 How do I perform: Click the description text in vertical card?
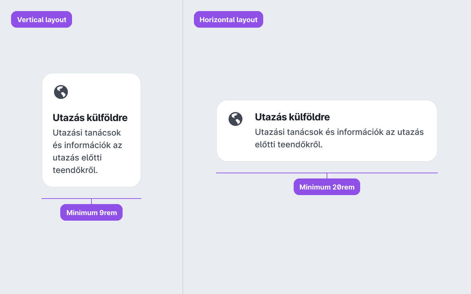tap(87, 151)
